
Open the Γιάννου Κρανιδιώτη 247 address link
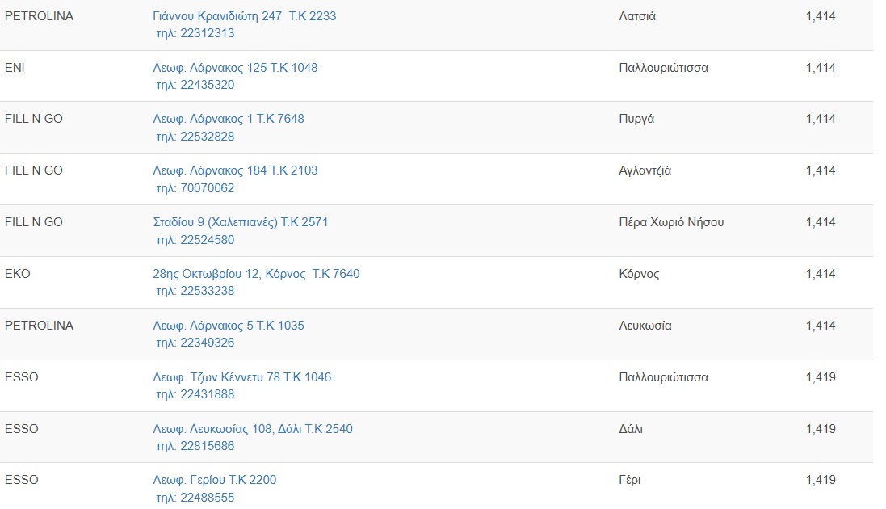244,16
